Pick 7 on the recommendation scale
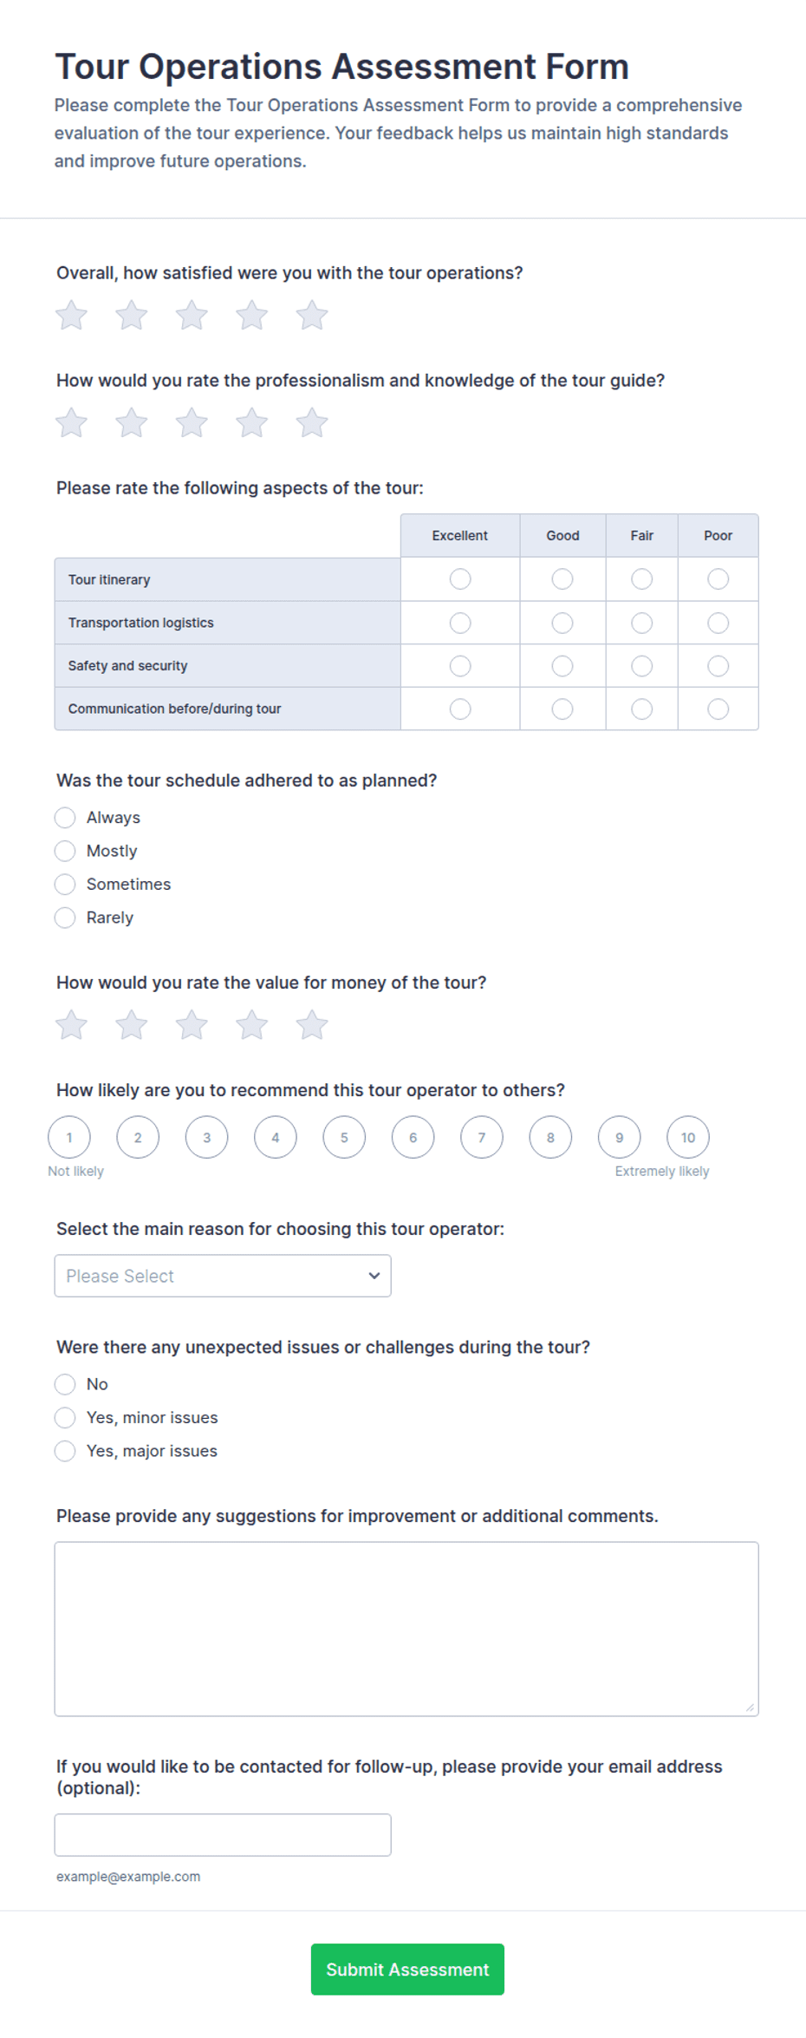This screenshot has height=2038, width=806. coord(482,1137)
